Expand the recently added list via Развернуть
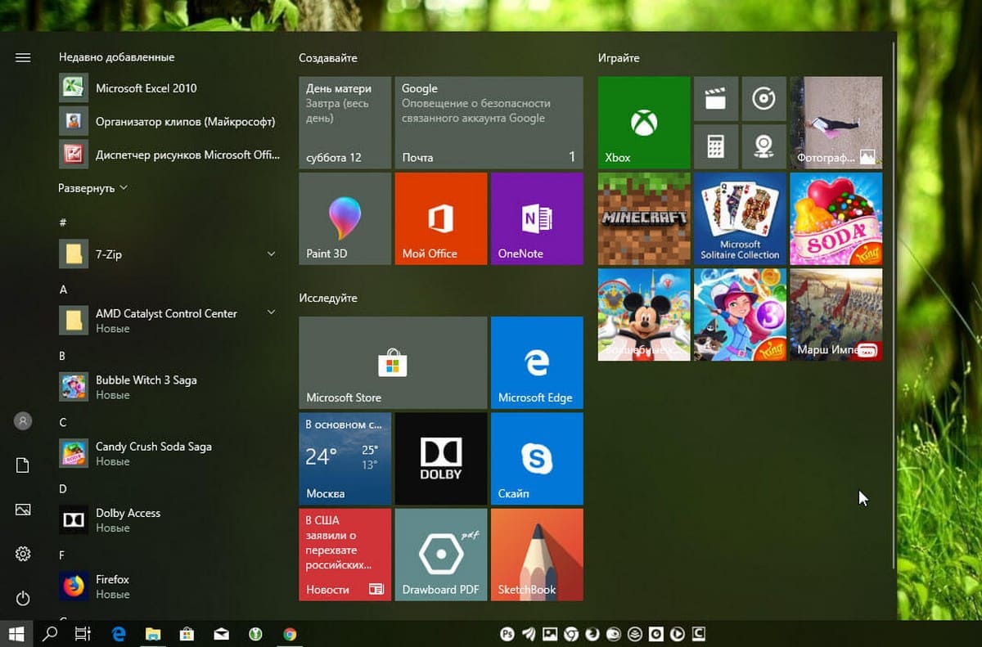Screen dimensions: 982x647 (92, 188)
